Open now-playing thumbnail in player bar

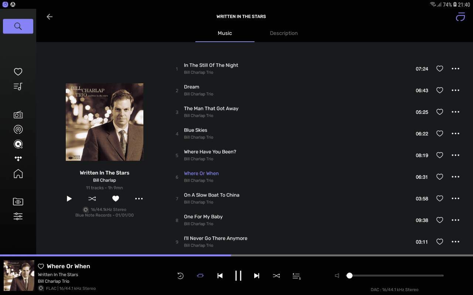pos(19,276)
